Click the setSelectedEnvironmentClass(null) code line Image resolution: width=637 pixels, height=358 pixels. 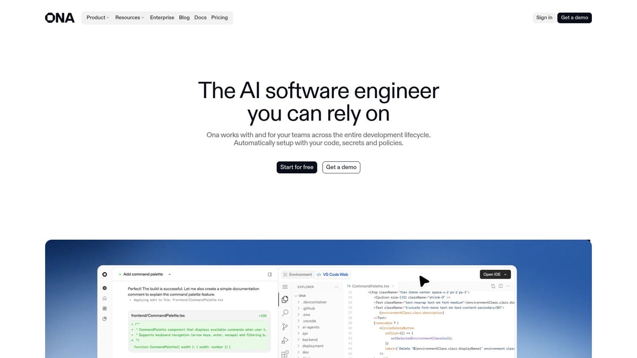[x=421, y=338]
